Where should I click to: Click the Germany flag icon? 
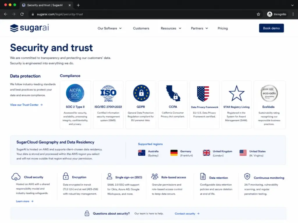pos(174,153)
